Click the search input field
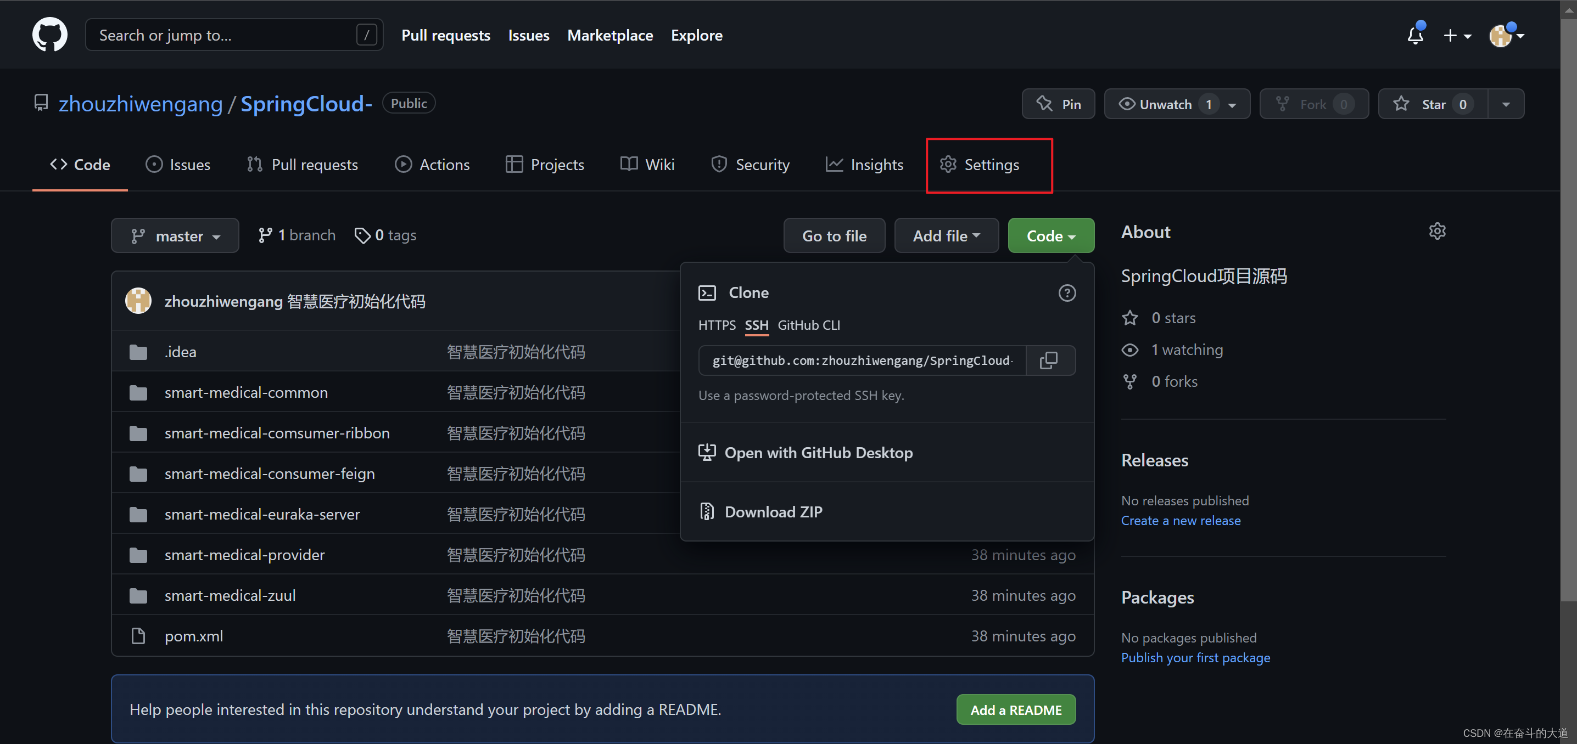The image size is (1577, 744). 214,35
